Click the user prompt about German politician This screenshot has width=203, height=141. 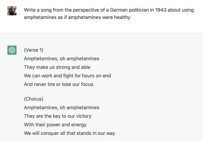[x=109, y=14]
